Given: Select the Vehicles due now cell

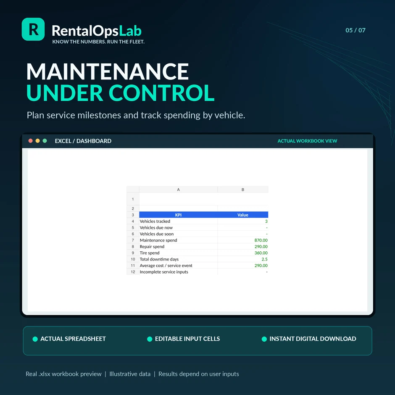Looking at the screenshot, I should (x=178, y=227).
